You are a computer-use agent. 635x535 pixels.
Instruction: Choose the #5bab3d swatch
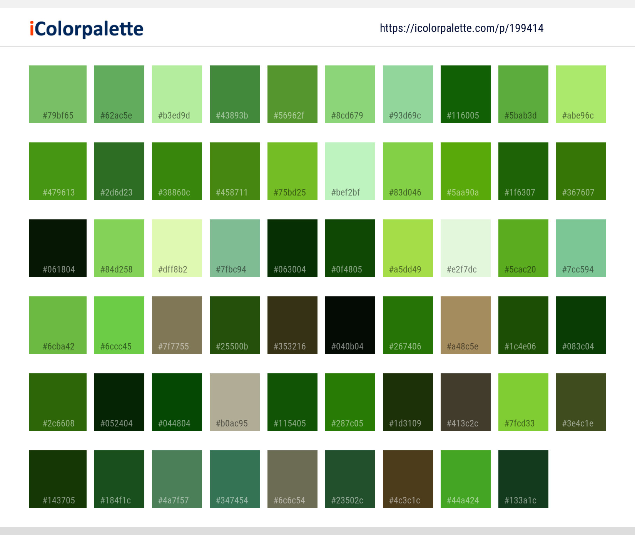tap(523, 94)
